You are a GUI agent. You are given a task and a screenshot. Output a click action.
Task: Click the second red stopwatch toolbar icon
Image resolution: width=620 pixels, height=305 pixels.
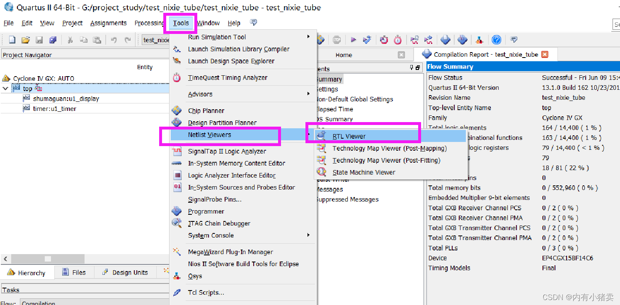click(x=398, y=40)
